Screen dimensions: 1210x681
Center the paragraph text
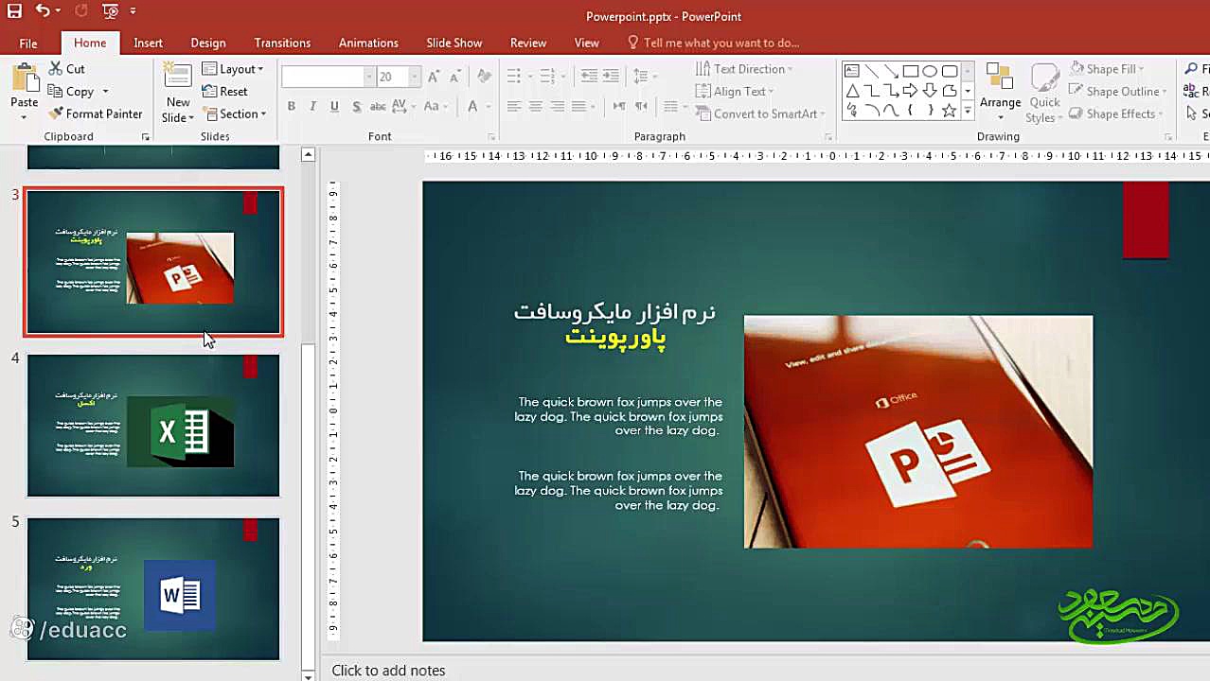[x=536, y=106]
